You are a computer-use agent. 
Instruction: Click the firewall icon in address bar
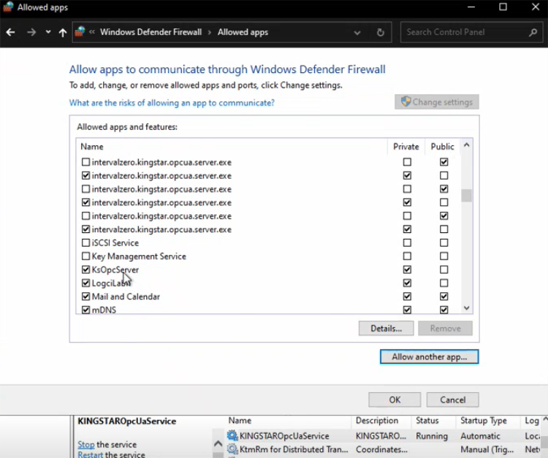[80, 32]
